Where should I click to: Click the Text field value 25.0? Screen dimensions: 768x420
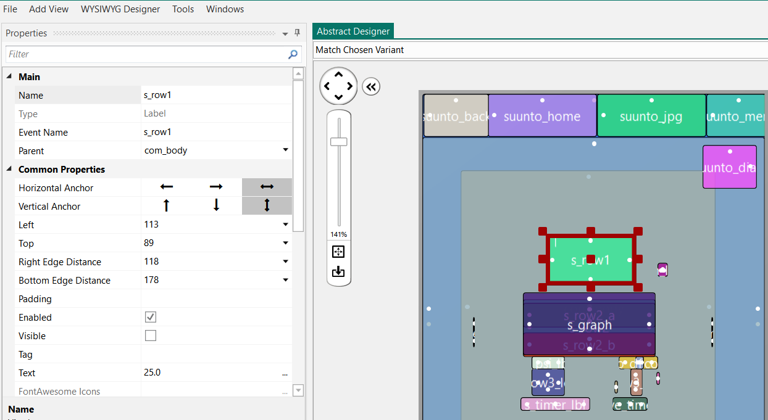pyautogui.click(x=210, y=373)
